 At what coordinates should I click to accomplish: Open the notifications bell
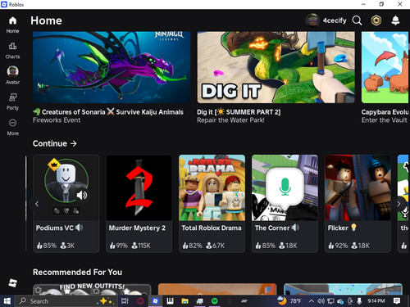(395, 20)
